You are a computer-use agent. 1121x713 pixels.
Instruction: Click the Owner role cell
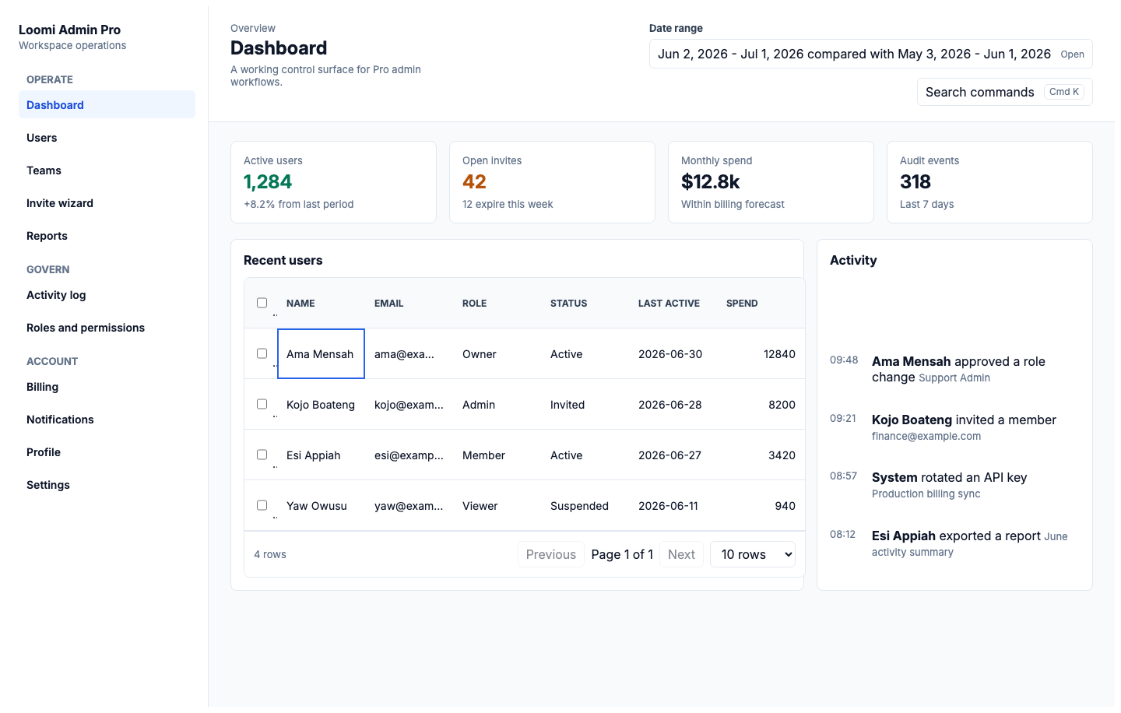pyautogui.click(x=497, y=354)
